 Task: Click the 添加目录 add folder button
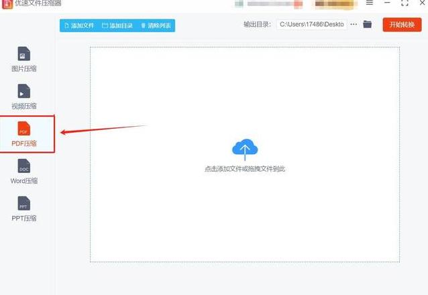coord(117,25)
